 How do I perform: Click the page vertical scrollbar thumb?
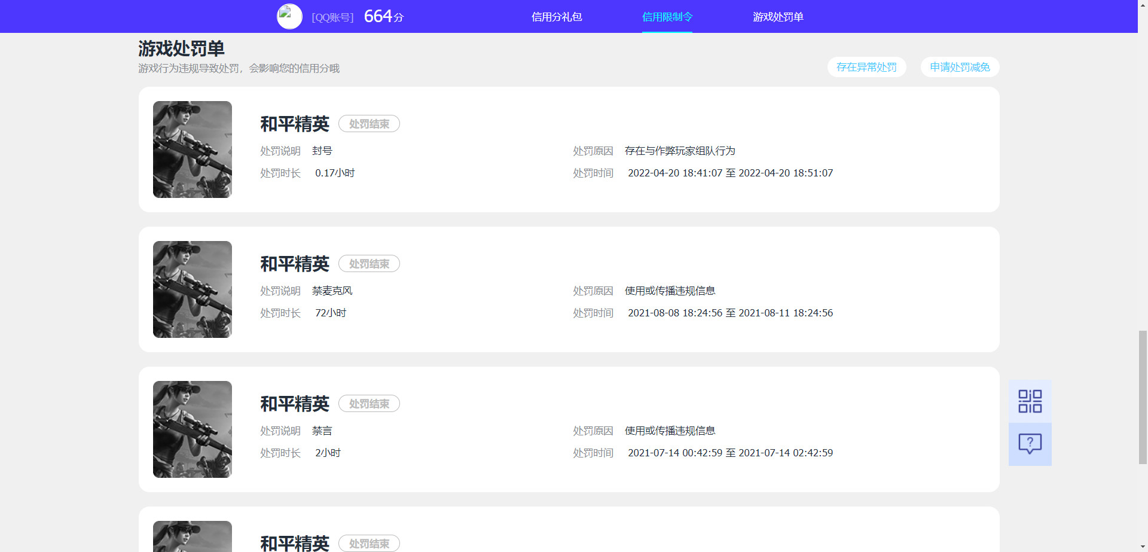[x=1143, y=397]
